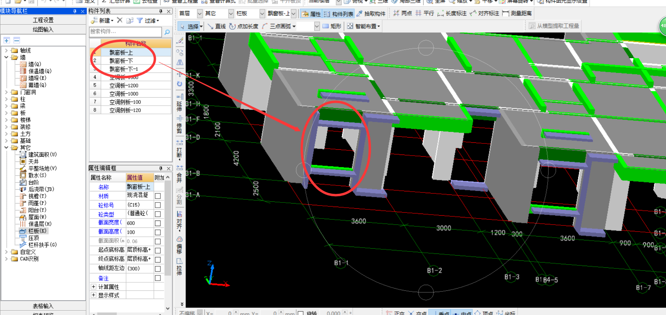Click the 搜索构件 search field
Screen dimensions: 666x315
coord(126,32)
